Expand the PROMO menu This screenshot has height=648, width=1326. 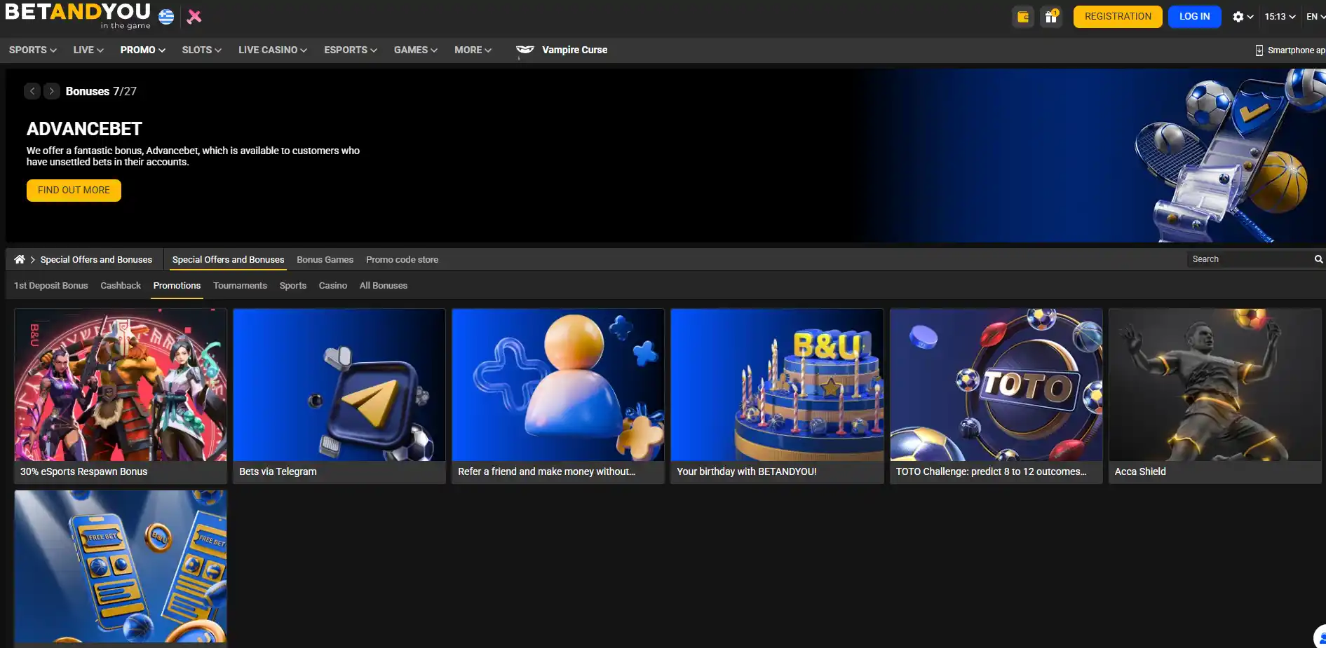click(143, 50)
